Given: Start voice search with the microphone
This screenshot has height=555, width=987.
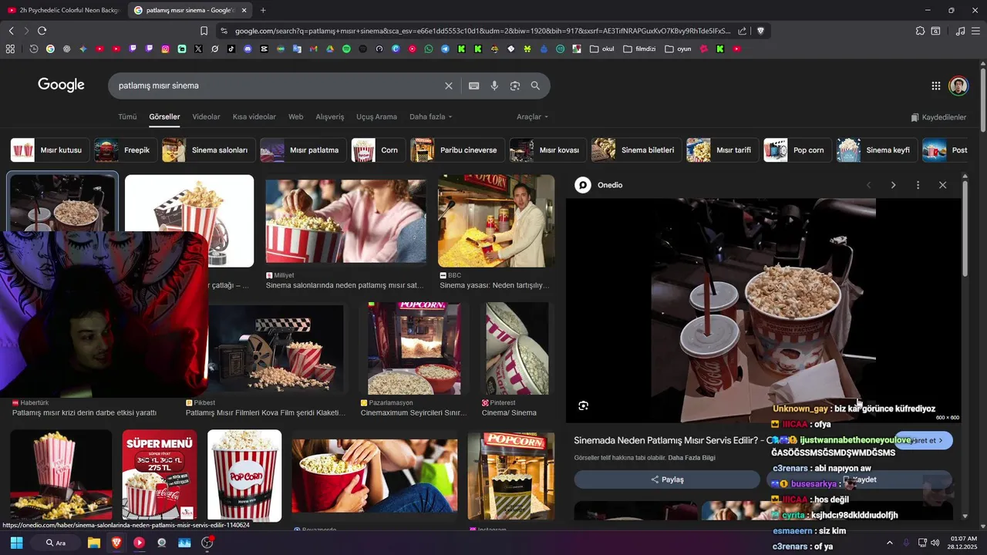Looking at the screenshot, I should (x=494, y=86).
